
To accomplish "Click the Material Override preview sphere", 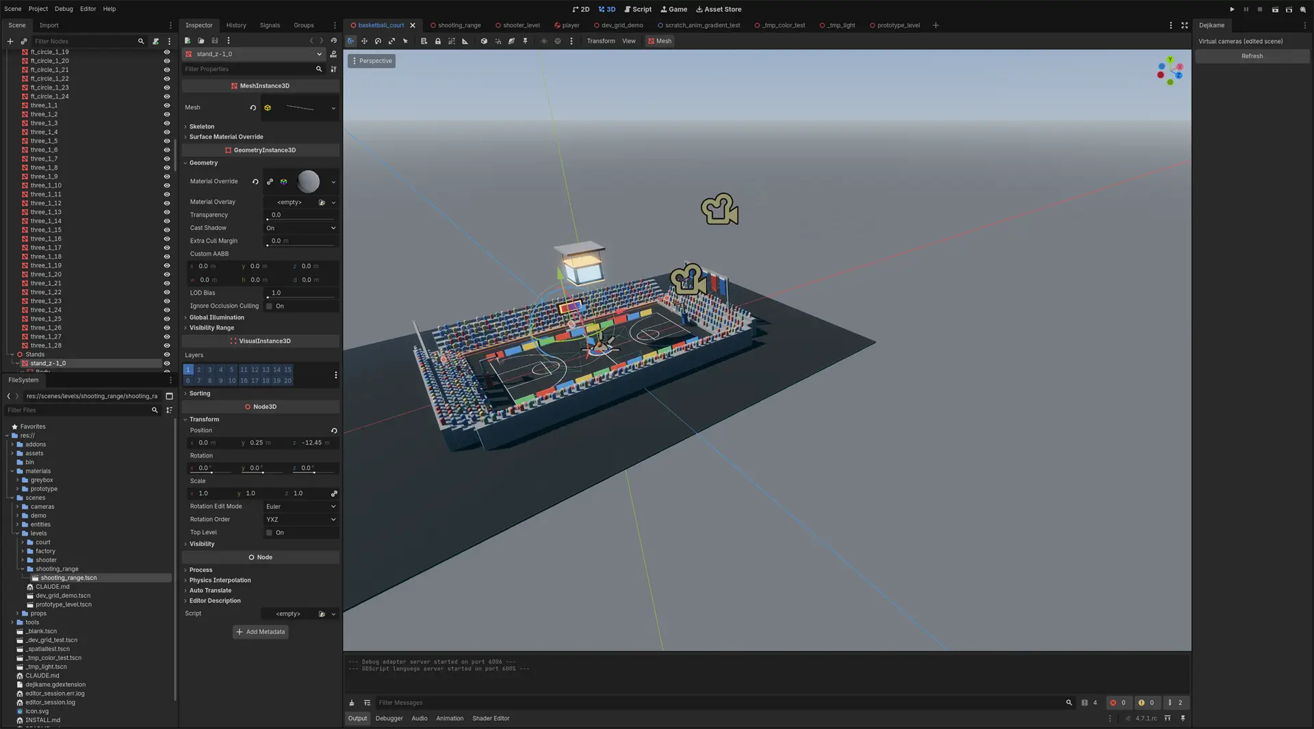I will 309,182.
